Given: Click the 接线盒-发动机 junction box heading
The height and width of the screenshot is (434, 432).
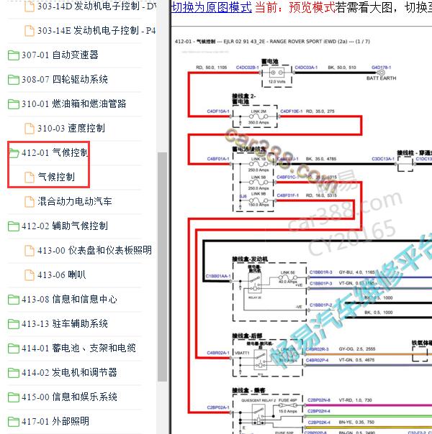Looking at the screenshot, I should click(x=250, y=259).
